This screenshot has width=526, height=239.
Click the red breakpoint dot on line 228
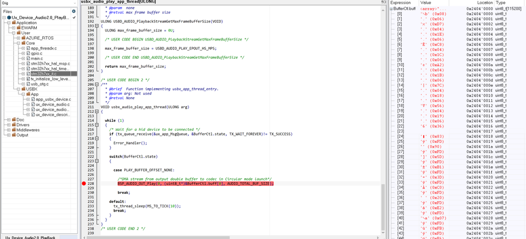click(84, 184)
